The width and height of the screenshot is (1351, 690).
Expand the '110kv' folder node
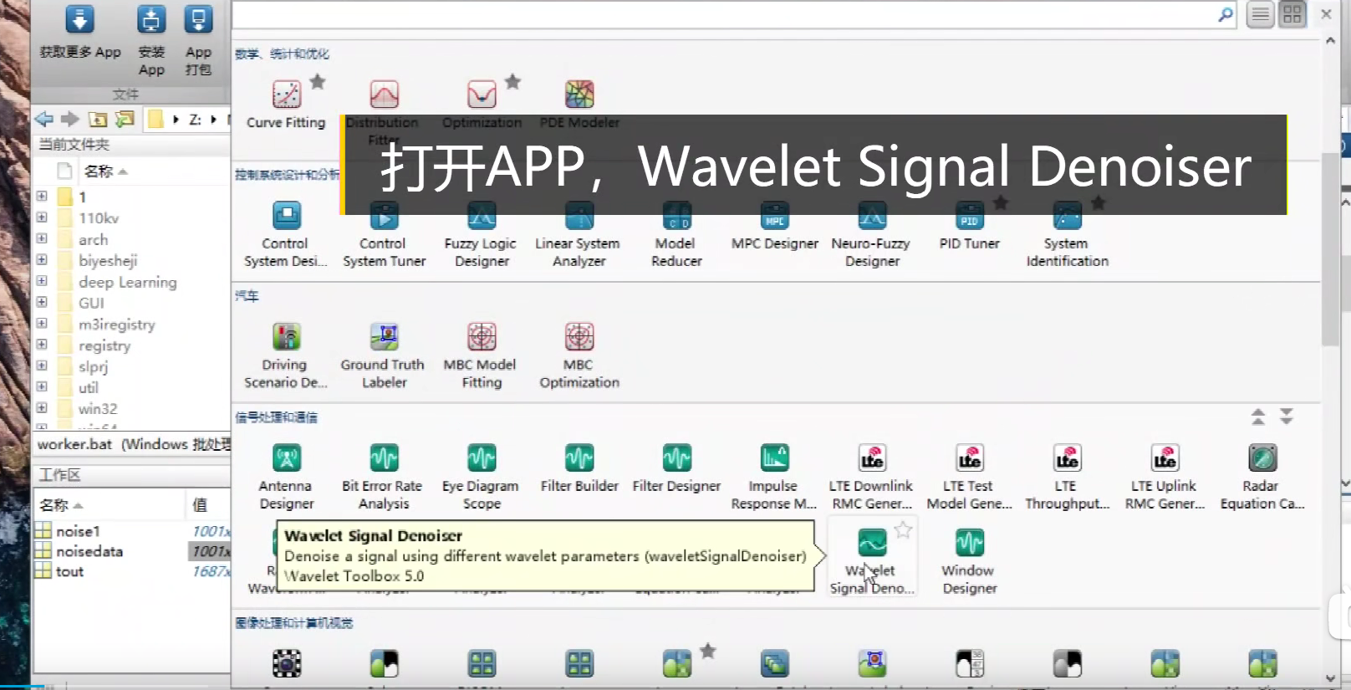point(42,217)
